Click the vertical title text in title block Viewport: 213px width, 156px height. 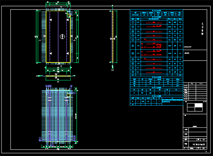[x=202, y=29]
